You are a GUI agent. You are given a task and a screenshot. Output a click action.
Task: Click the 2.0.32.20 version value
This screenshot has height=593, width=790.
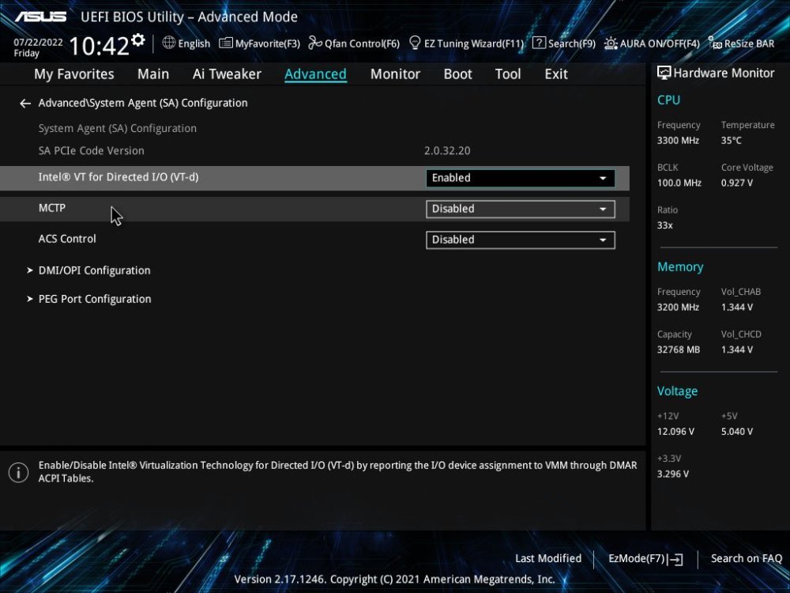tap(447, 151)
